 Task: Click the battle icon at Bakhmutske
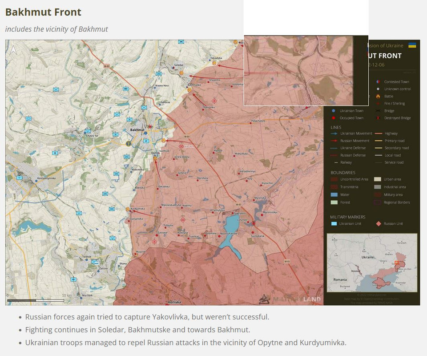click(x=189, y=89)
